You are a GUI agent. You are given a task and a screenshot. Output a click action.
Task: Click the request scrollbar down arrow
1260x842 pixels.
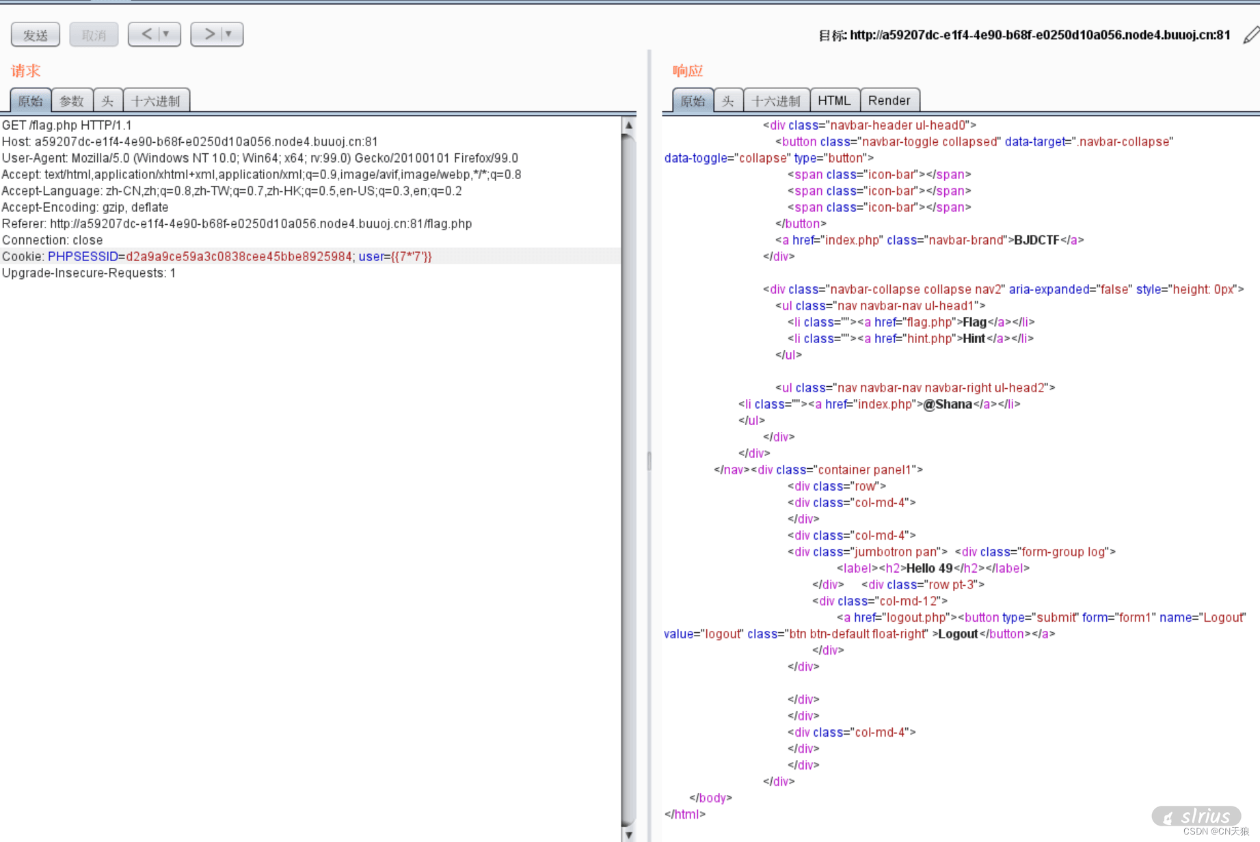(x=628, y=834)
